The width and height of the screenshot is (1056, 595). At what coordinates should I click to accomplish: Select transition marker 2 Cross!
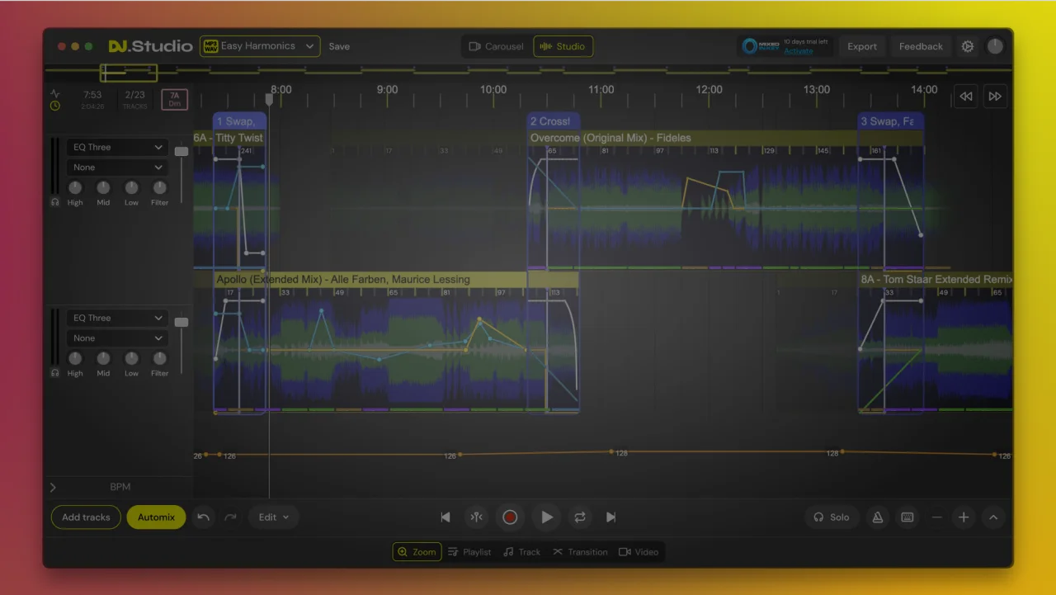point(553,121)
